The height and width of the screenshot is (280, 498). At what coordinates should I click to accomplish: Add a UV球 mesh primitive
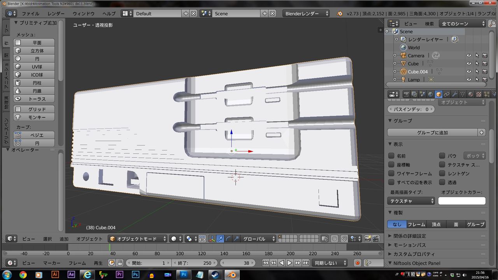pos(34,67)
